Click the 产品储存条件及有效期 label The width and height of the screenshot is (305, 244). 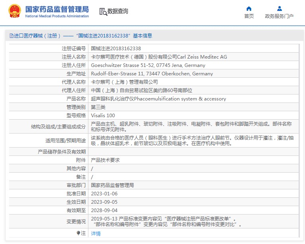tap(62, 152)
